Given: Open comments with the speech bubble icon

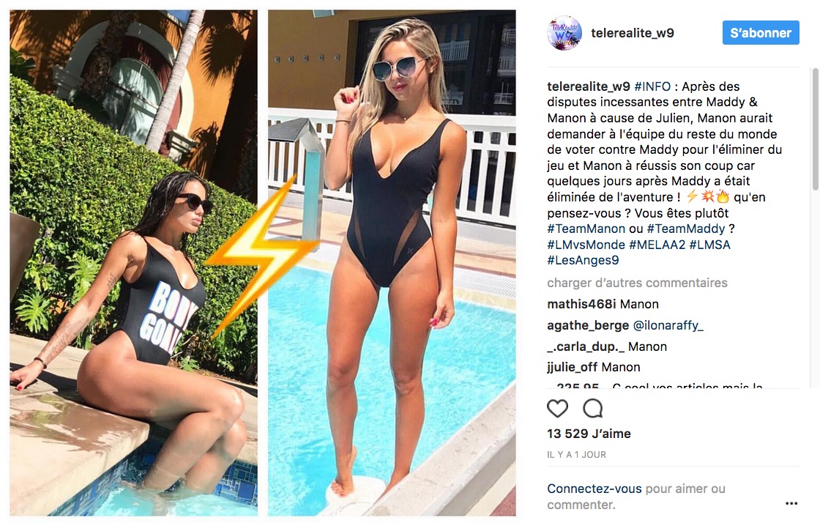Looking at the screenshot, I should (593, 409).
